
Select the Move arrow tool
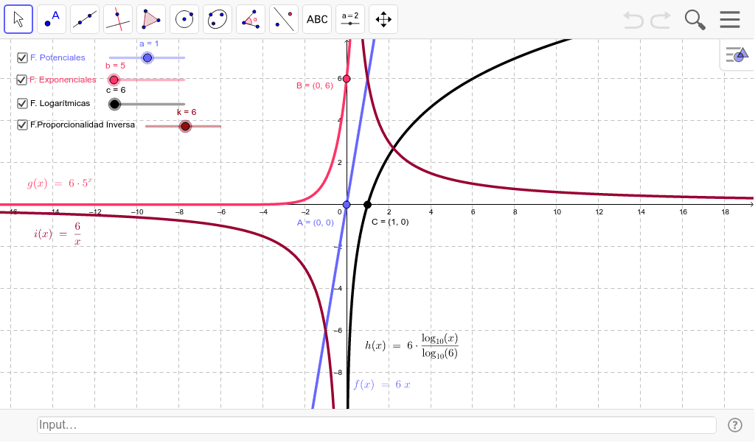[18, 19]
